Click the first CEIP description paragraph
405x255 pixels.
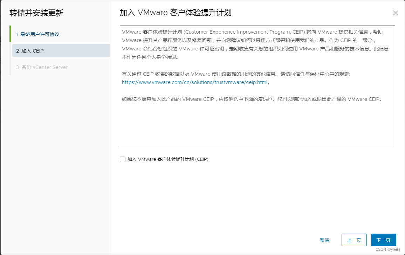point(255,44)
